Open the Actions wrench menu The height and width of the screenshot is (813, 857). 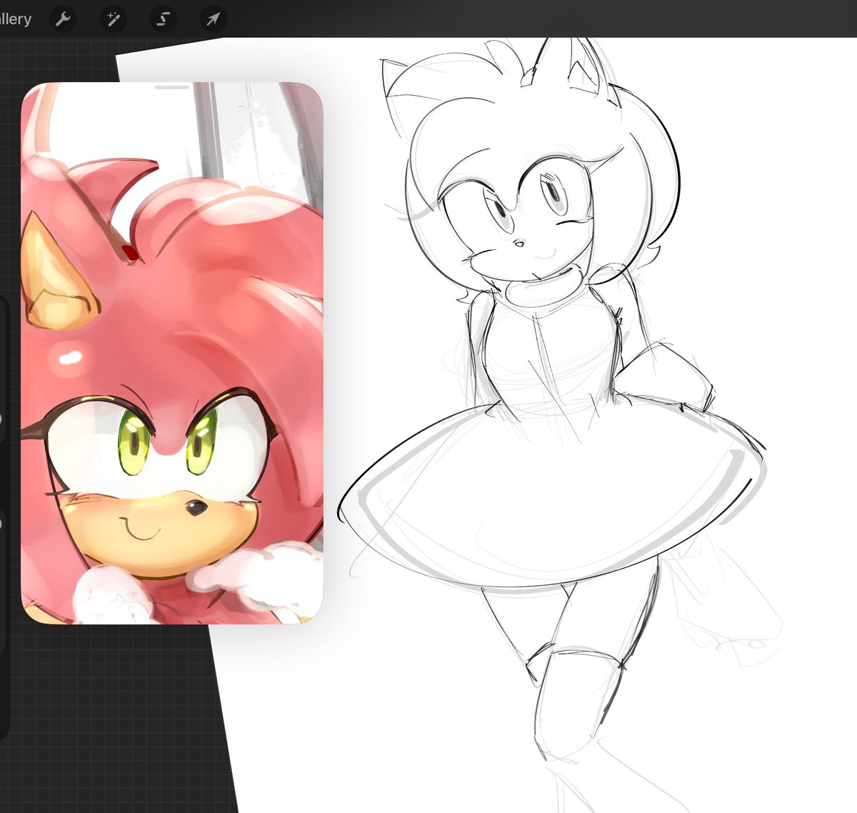(x=64, y=19)
